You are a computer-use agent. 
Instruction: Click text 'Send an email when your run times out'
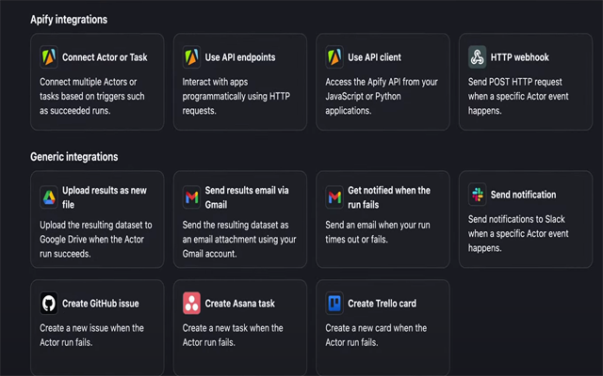[378, 232]
